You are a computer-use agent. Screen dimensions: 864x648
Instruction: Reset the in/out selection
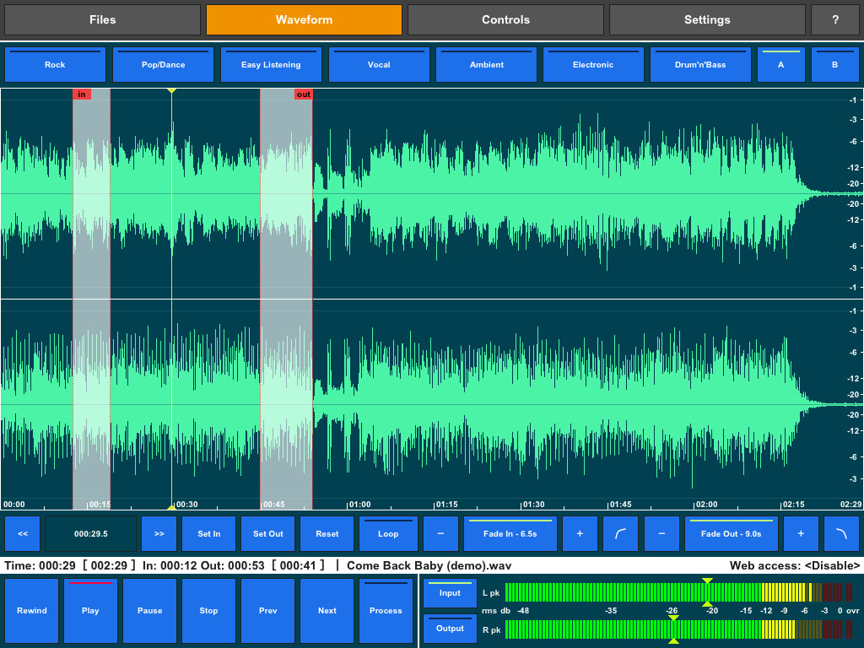point(327,533)
